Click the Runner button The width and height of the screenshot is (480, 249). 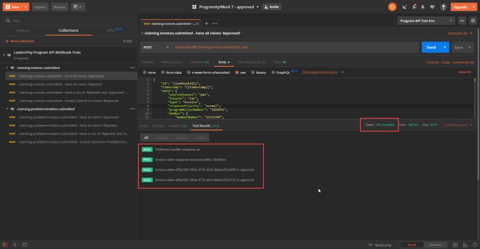[x=59, y=7]
